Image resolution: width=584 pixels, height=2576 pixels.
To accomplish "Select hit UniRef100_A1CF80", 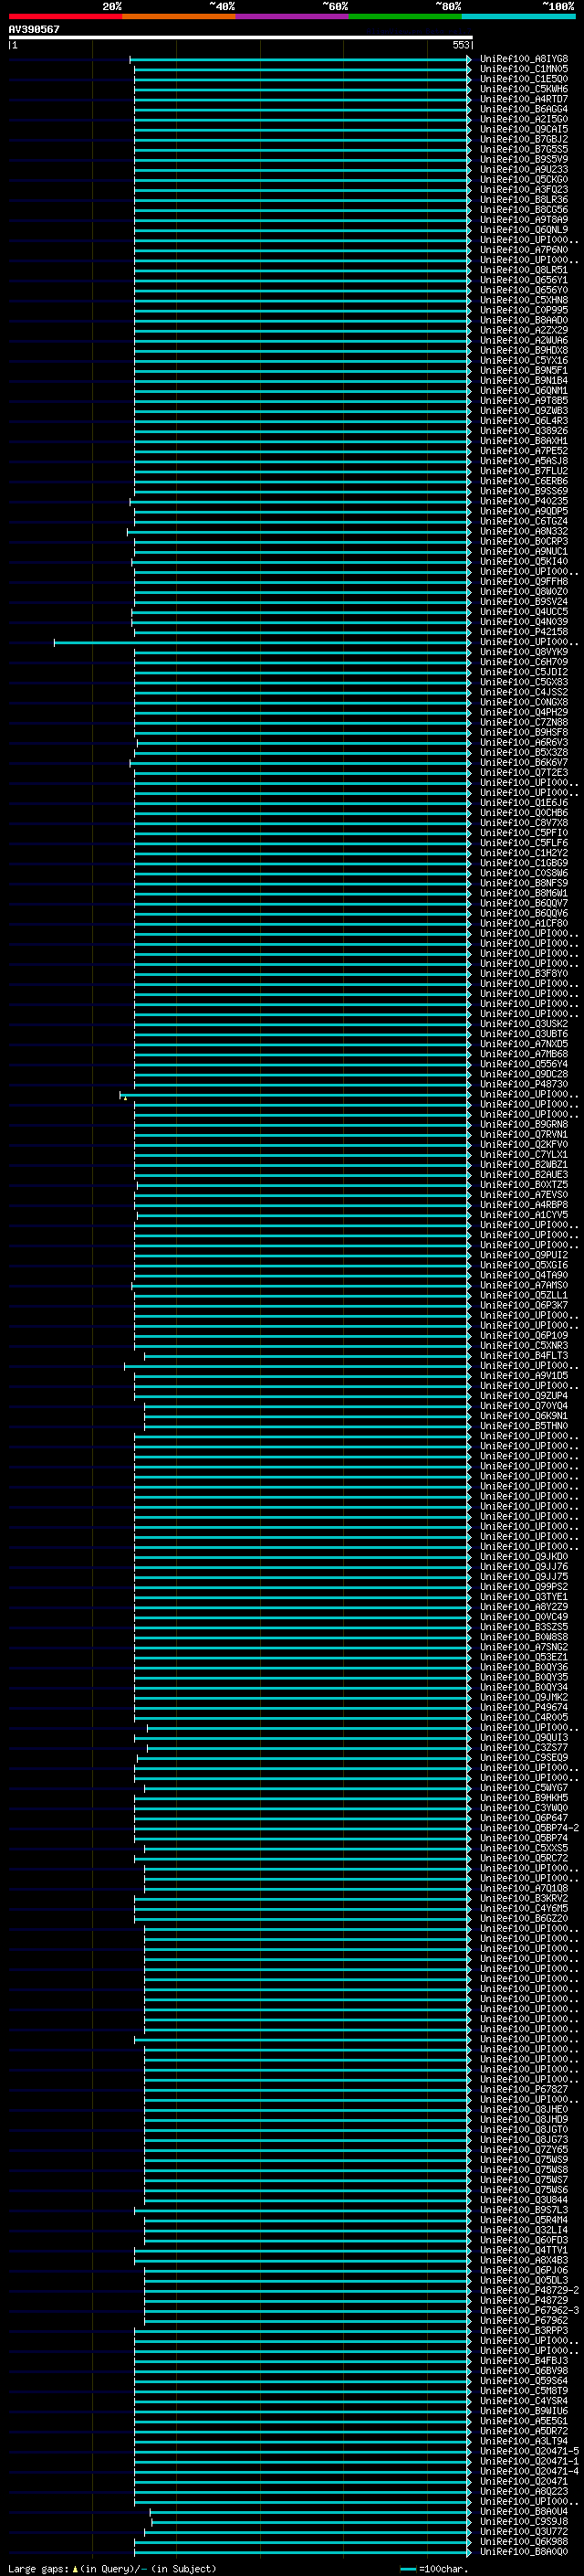I will point(524,924).
